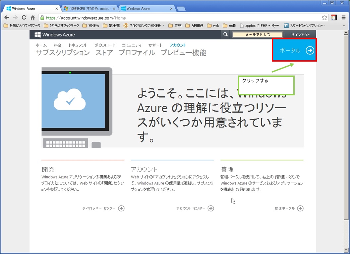Click the 管理 section heading
Image resolution: width=350 pixels, height=254 pixels.
tap(227, 169)
